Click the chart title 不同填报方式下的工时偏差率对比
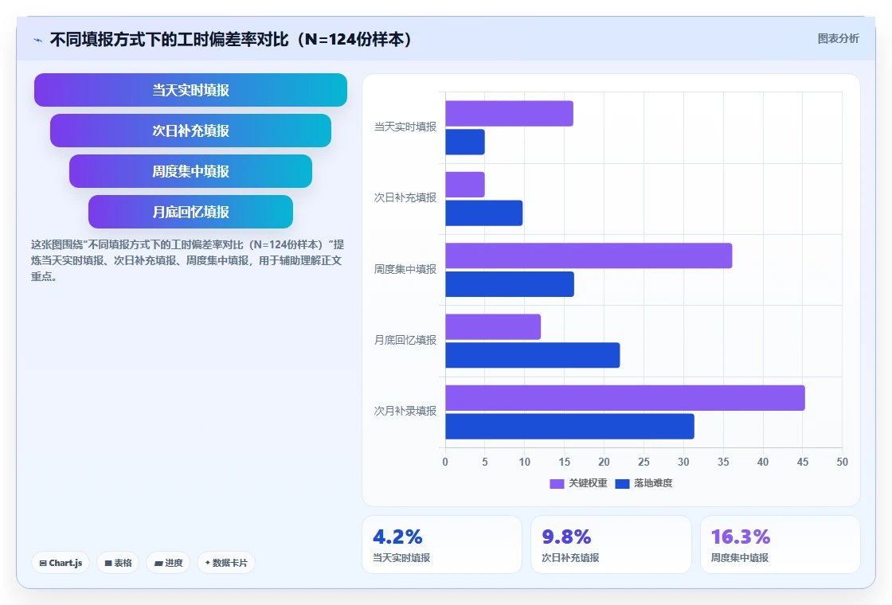Image resolution: width=892 pixels, height=605 pixels. coord(231,39)
